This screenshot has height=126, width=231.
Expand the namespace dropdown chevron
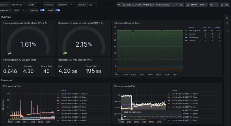(x=74, y=5)
